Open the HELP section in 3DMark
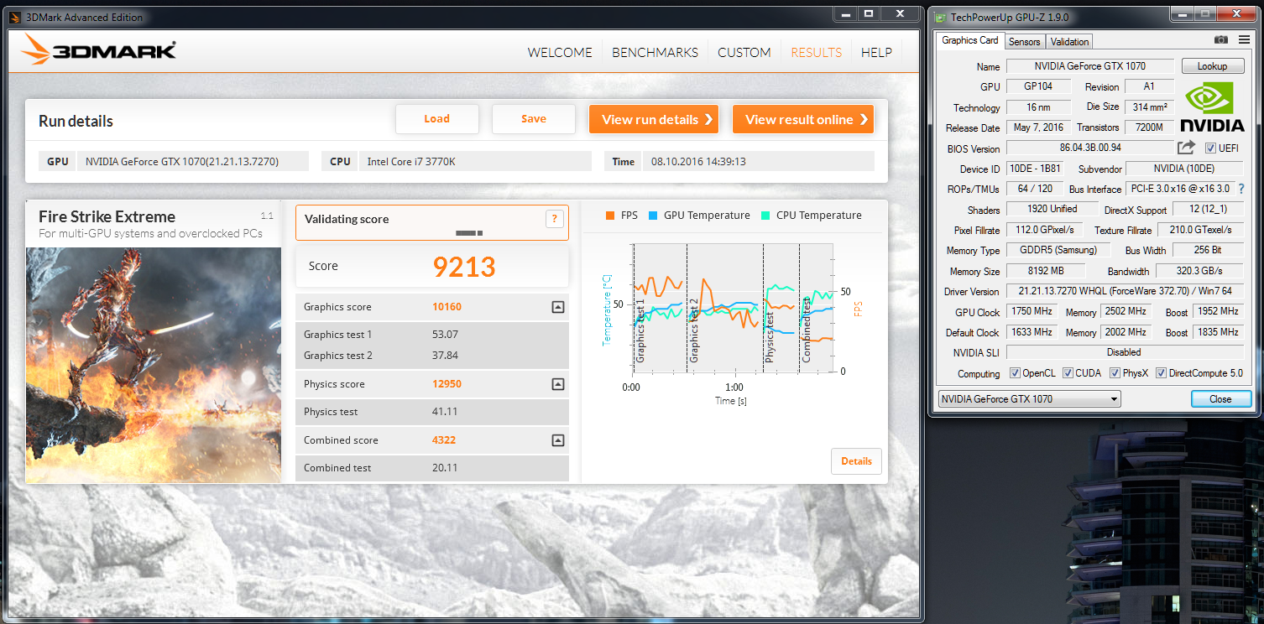This screenshot has height=624, width=1264. (876, 52)
